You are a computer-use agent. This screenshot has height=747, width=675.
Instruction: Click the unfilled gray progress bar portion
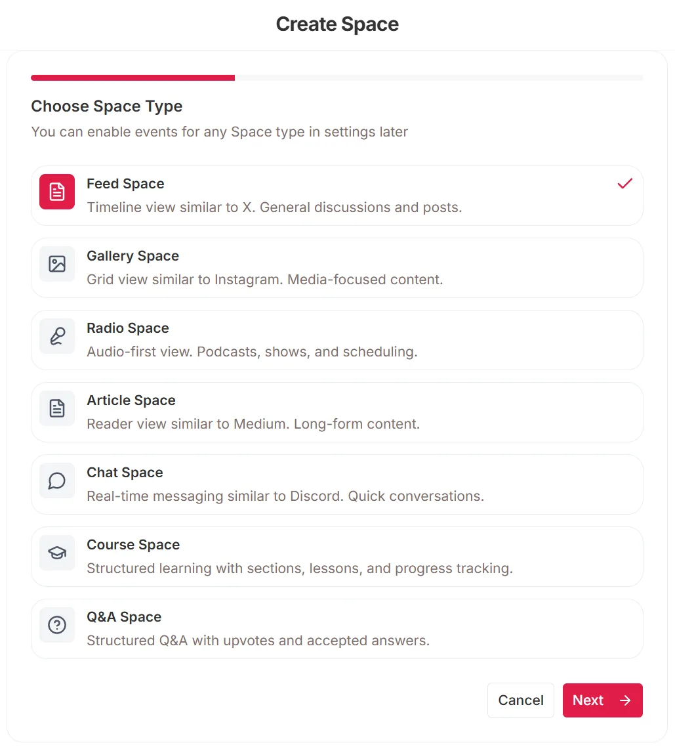439,77
